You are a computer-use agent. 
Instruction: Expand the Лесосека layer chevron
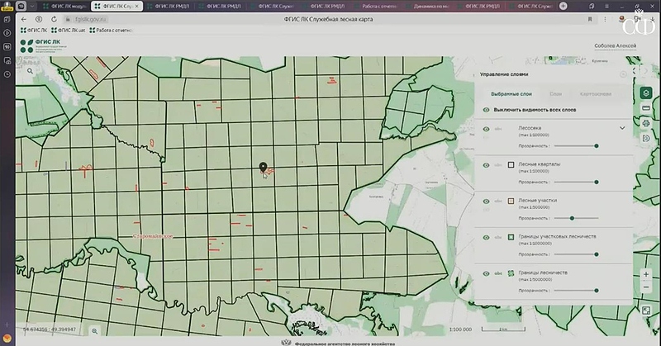pyautogui.click(x=621, y=128)
